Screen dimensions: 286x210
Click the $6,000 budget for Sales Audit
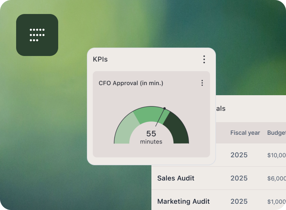click(x=276, y=178)
